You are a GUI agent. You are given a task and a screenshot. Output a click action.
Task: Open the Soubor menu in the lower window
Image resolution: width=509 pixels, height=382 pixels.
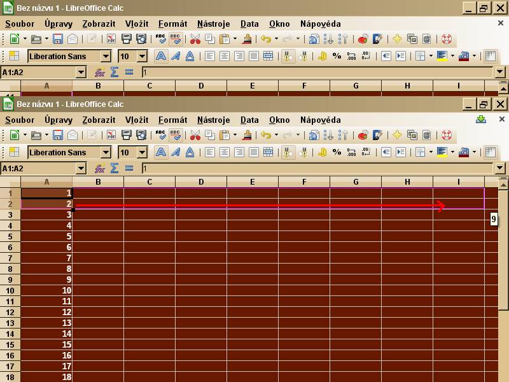point(20,120)
